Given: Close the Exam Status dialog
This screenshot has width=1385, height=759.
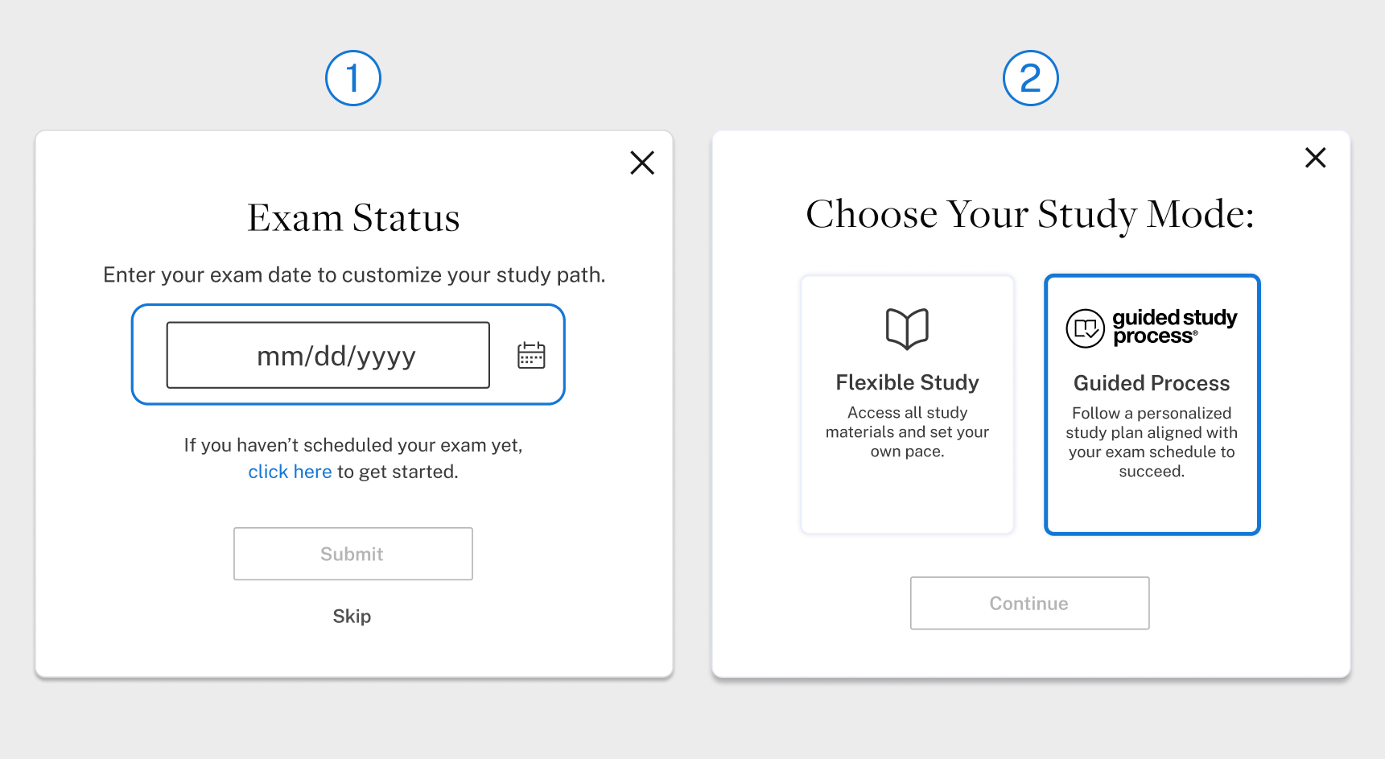Looking at the screenshot, I should point(642,163).
